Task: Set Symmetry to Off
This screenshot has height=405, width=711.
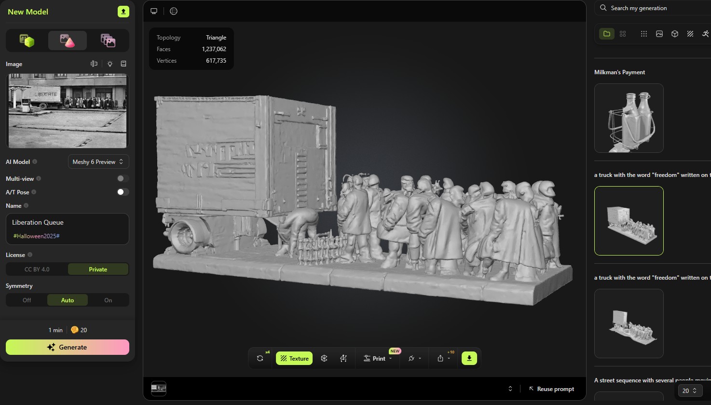Action: tap(27, 300)
